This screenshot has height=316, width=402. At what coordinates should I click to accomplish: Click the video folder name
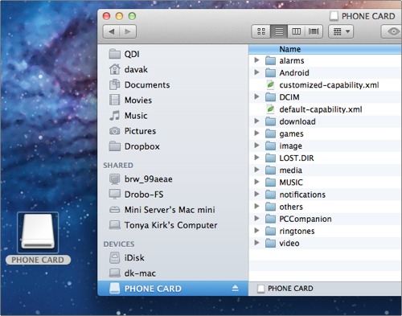point(289,244)
